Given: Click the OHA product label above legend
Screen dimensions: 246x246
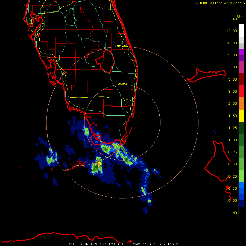Looking at the screenshot, I should 240,16.
